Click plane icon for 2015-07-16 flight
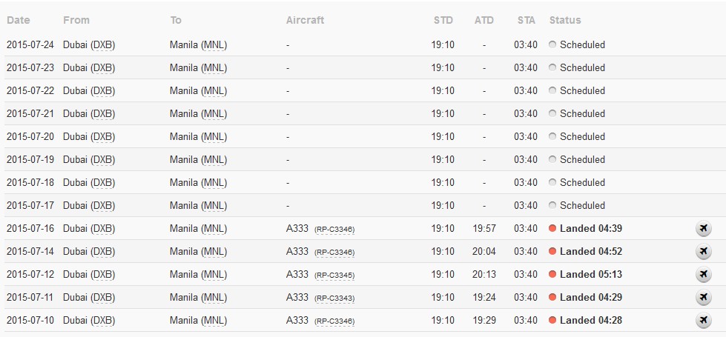726x337 pixels. click(x=703, y=228)
